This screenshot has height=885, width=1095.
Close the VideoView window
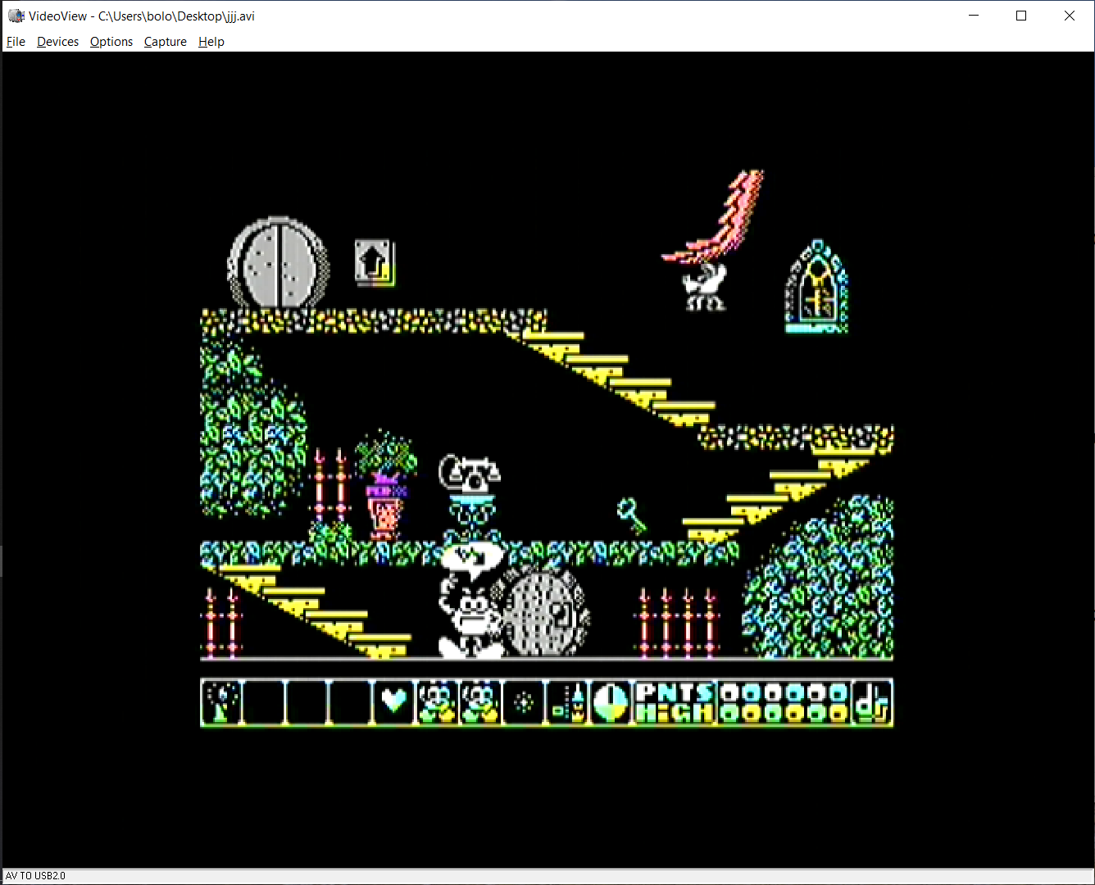pyautogui.click(x=1070, y=16)
